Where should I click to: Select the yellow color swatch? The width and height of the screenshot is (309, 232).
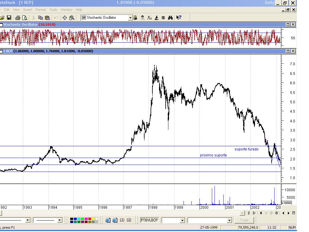point(93,219)
